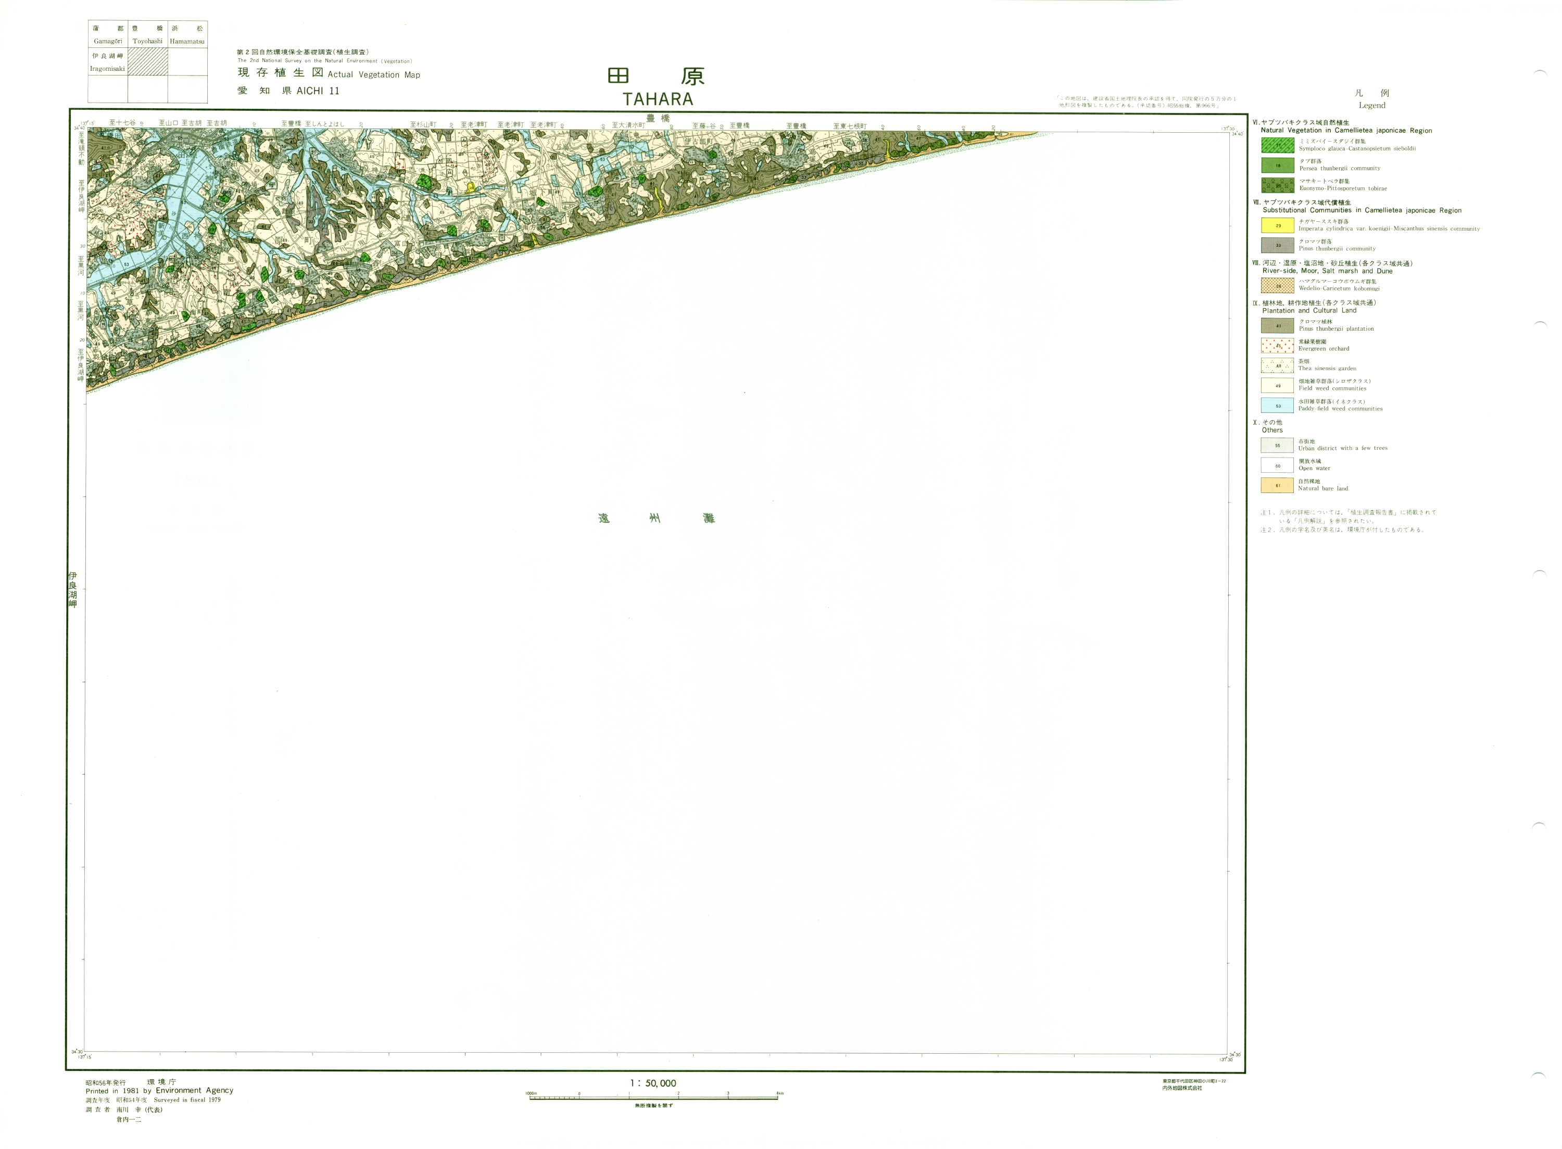Click 'Field weed communities' label
Screen dimensions: 1562x1149
point(1334,388)
